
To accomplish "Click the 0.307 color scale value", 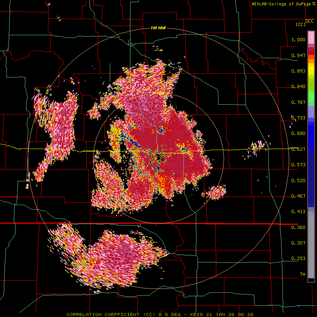I will 298,243.
